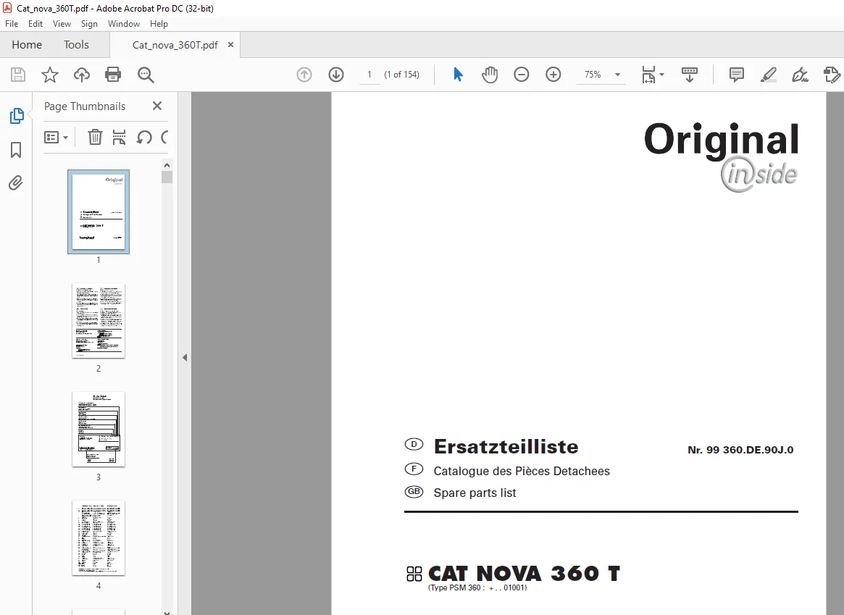Click thumbnails scrollbar up arrow
Viewport: 844px width, 615px height.
167,165
